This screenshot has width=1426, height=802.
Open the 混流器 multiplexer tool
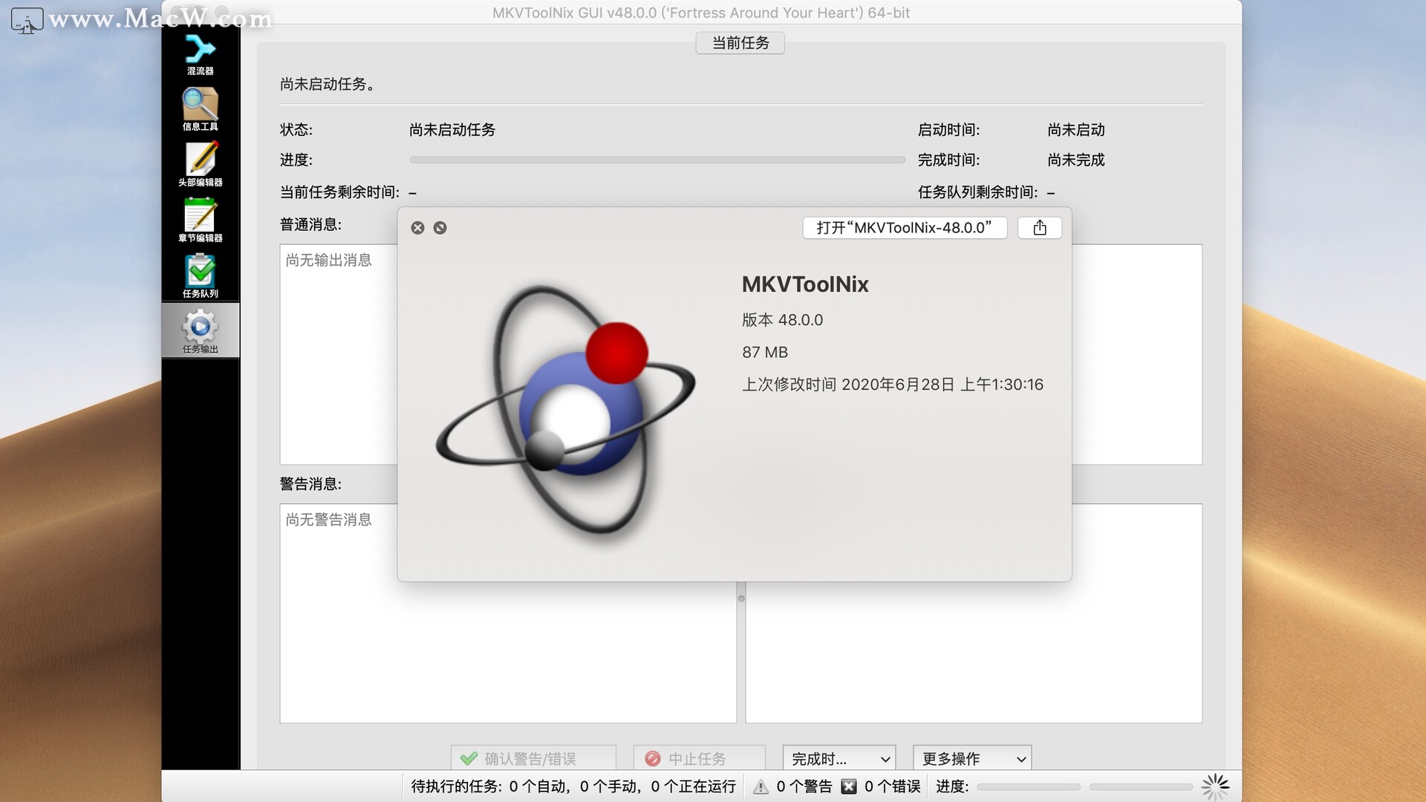coord(201,53)
